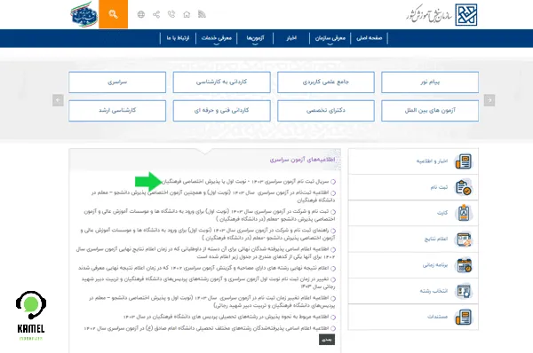This screenshot has height=353, width=533.
Task: Click the ثبت نام clipboard icon
Action: tap(464, 187)
